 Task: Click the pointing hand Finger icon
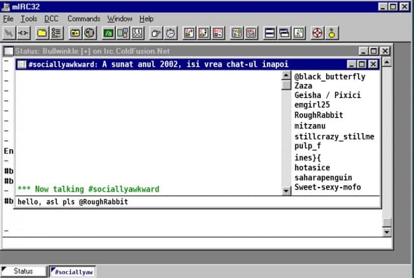(x=156, y=33)
